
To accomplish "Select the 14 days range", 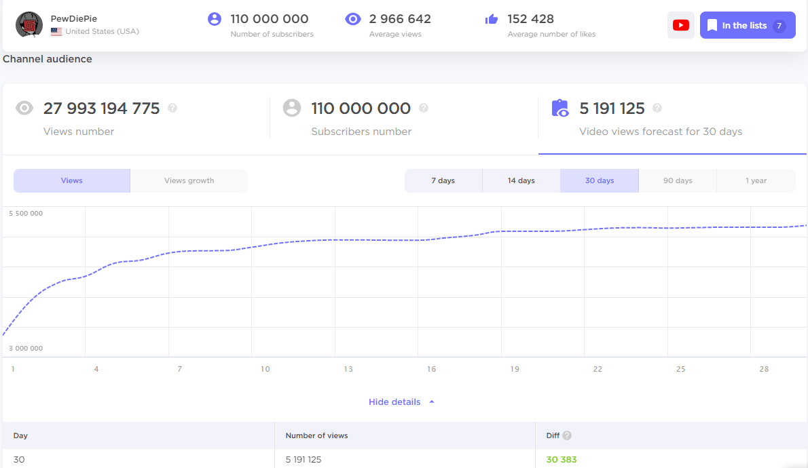I will point(521,180).
